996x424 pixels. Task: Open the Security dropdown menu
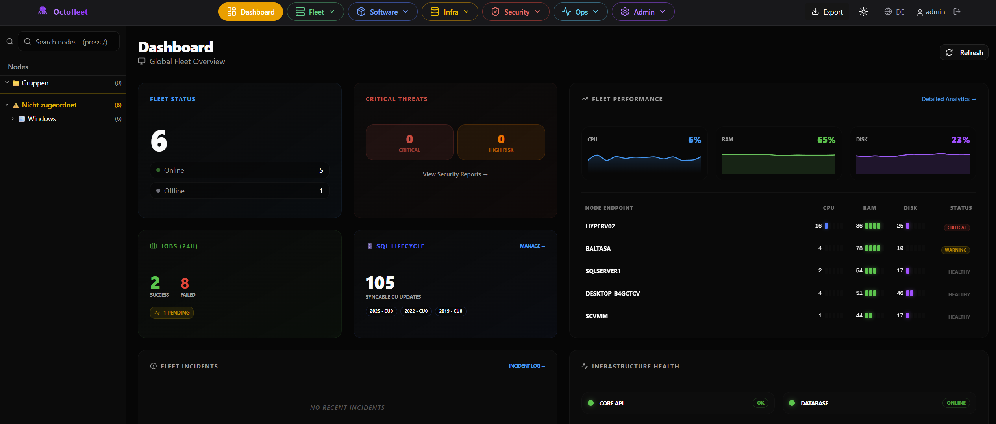coord(516,11)
